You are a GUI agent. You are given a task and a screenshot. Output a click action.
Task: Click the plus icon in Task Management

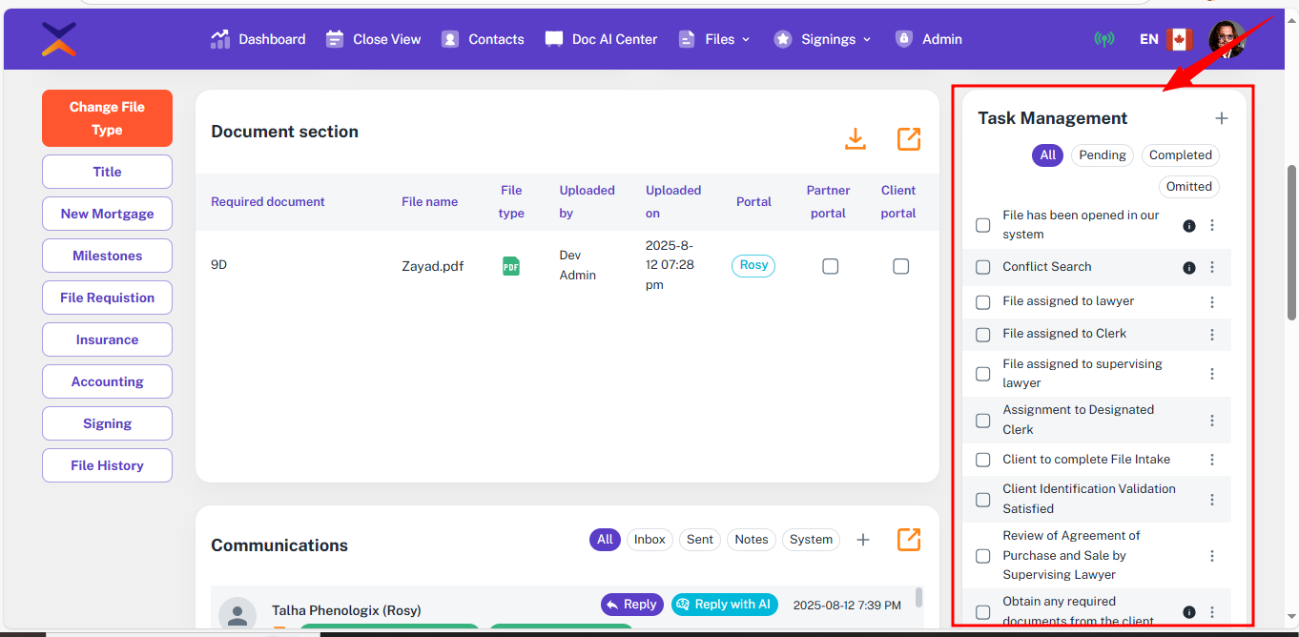pos(1221,118)
